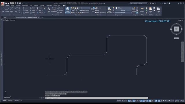Click the Scale tool
Screen dimensions: 185x104
[x=32, y=12]
